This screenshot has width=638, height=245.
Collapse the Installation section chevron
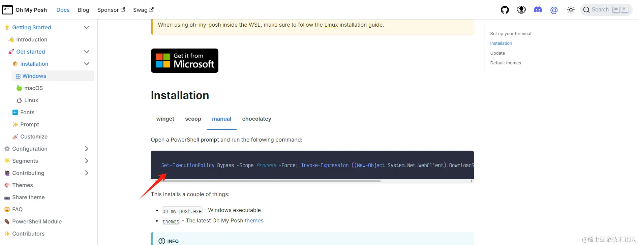pos(87,64)
